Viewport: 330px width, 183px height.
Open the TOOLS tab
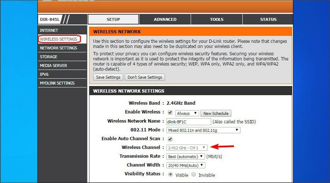pos(217,19)
